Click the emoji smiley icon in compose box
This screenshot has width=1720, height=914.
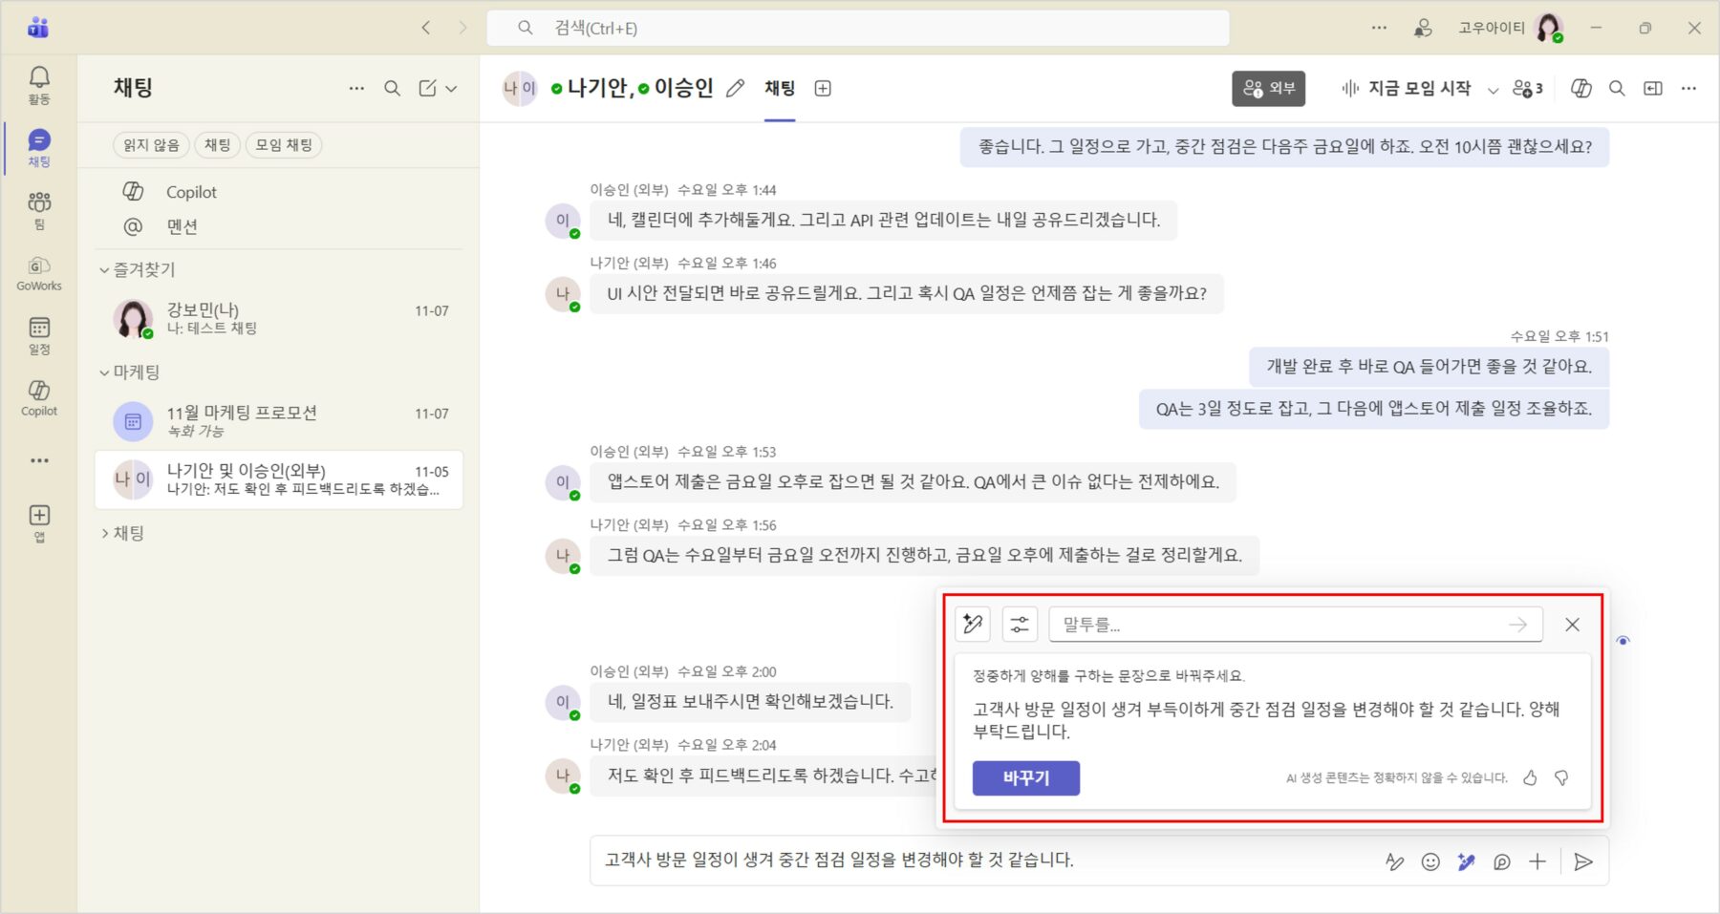coord(1430,861)
